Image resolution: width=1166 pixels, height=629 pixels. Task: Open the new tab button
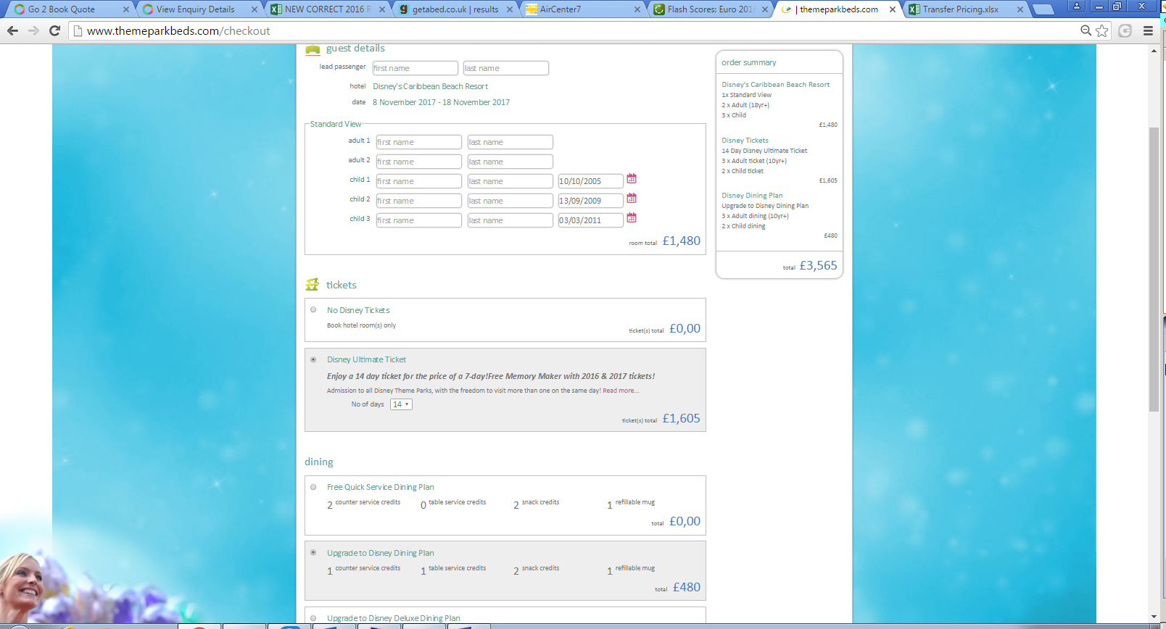1043,9
